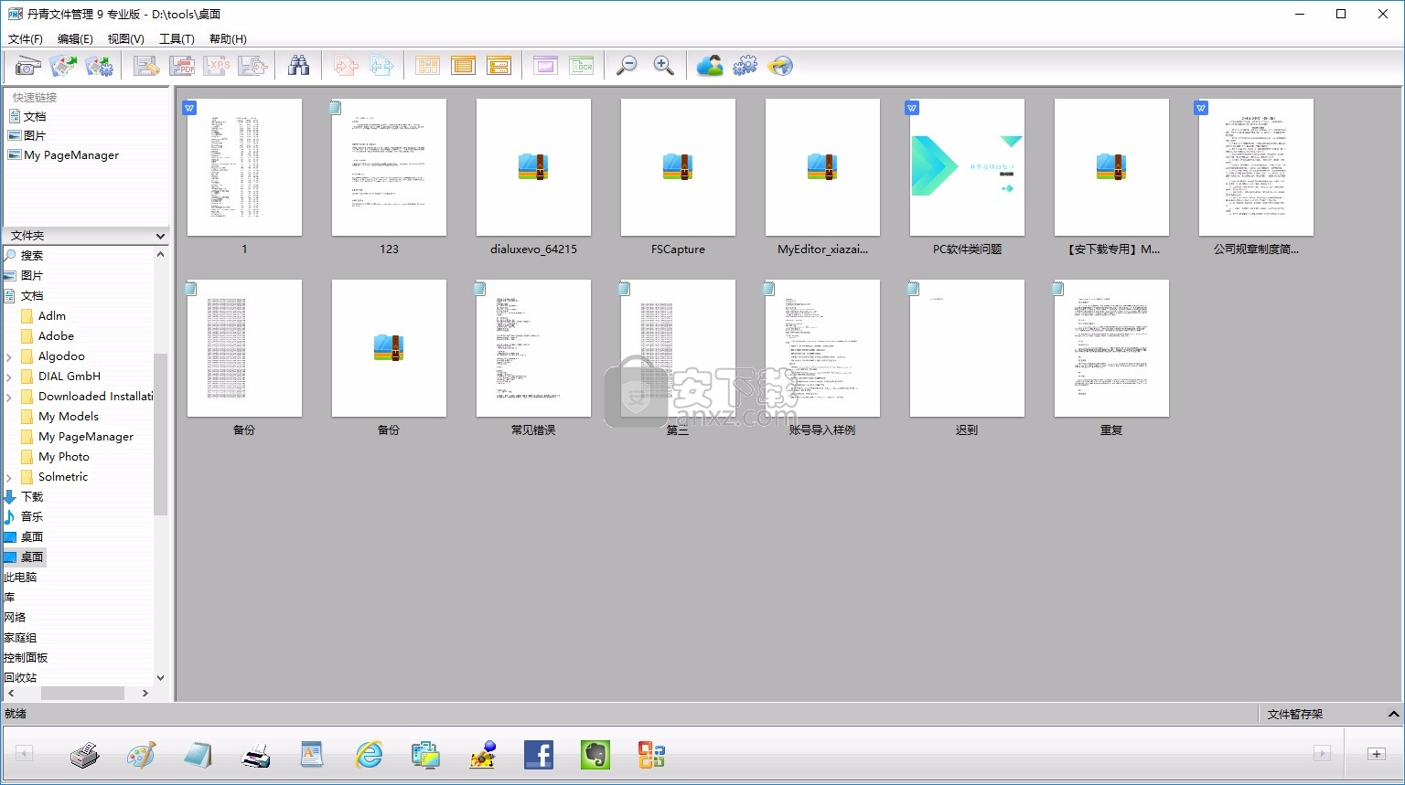The image size is (1405, 785).
Task: Select the FSCapture archive thumbnail
Action: pos(678,167)
